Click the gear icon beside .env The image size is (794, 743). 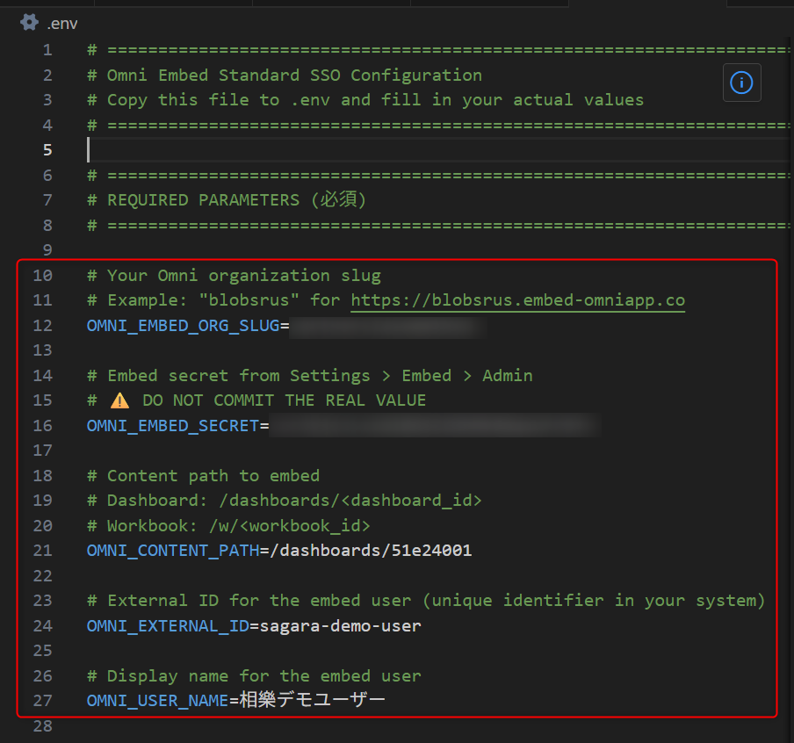tap(29, 23)
